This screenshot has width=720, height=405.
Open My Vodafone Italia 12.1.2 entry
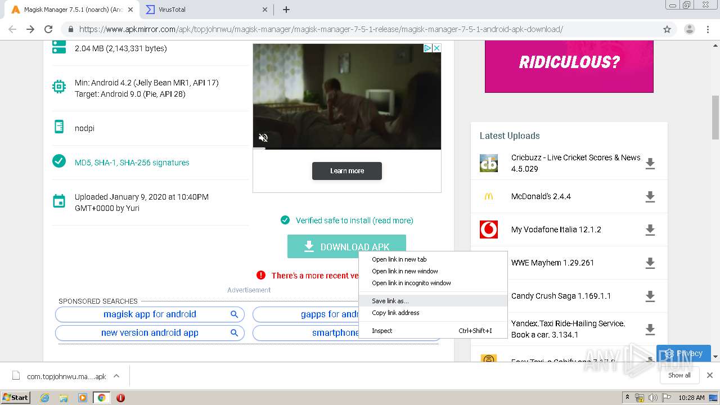click(x=556, y=229)
